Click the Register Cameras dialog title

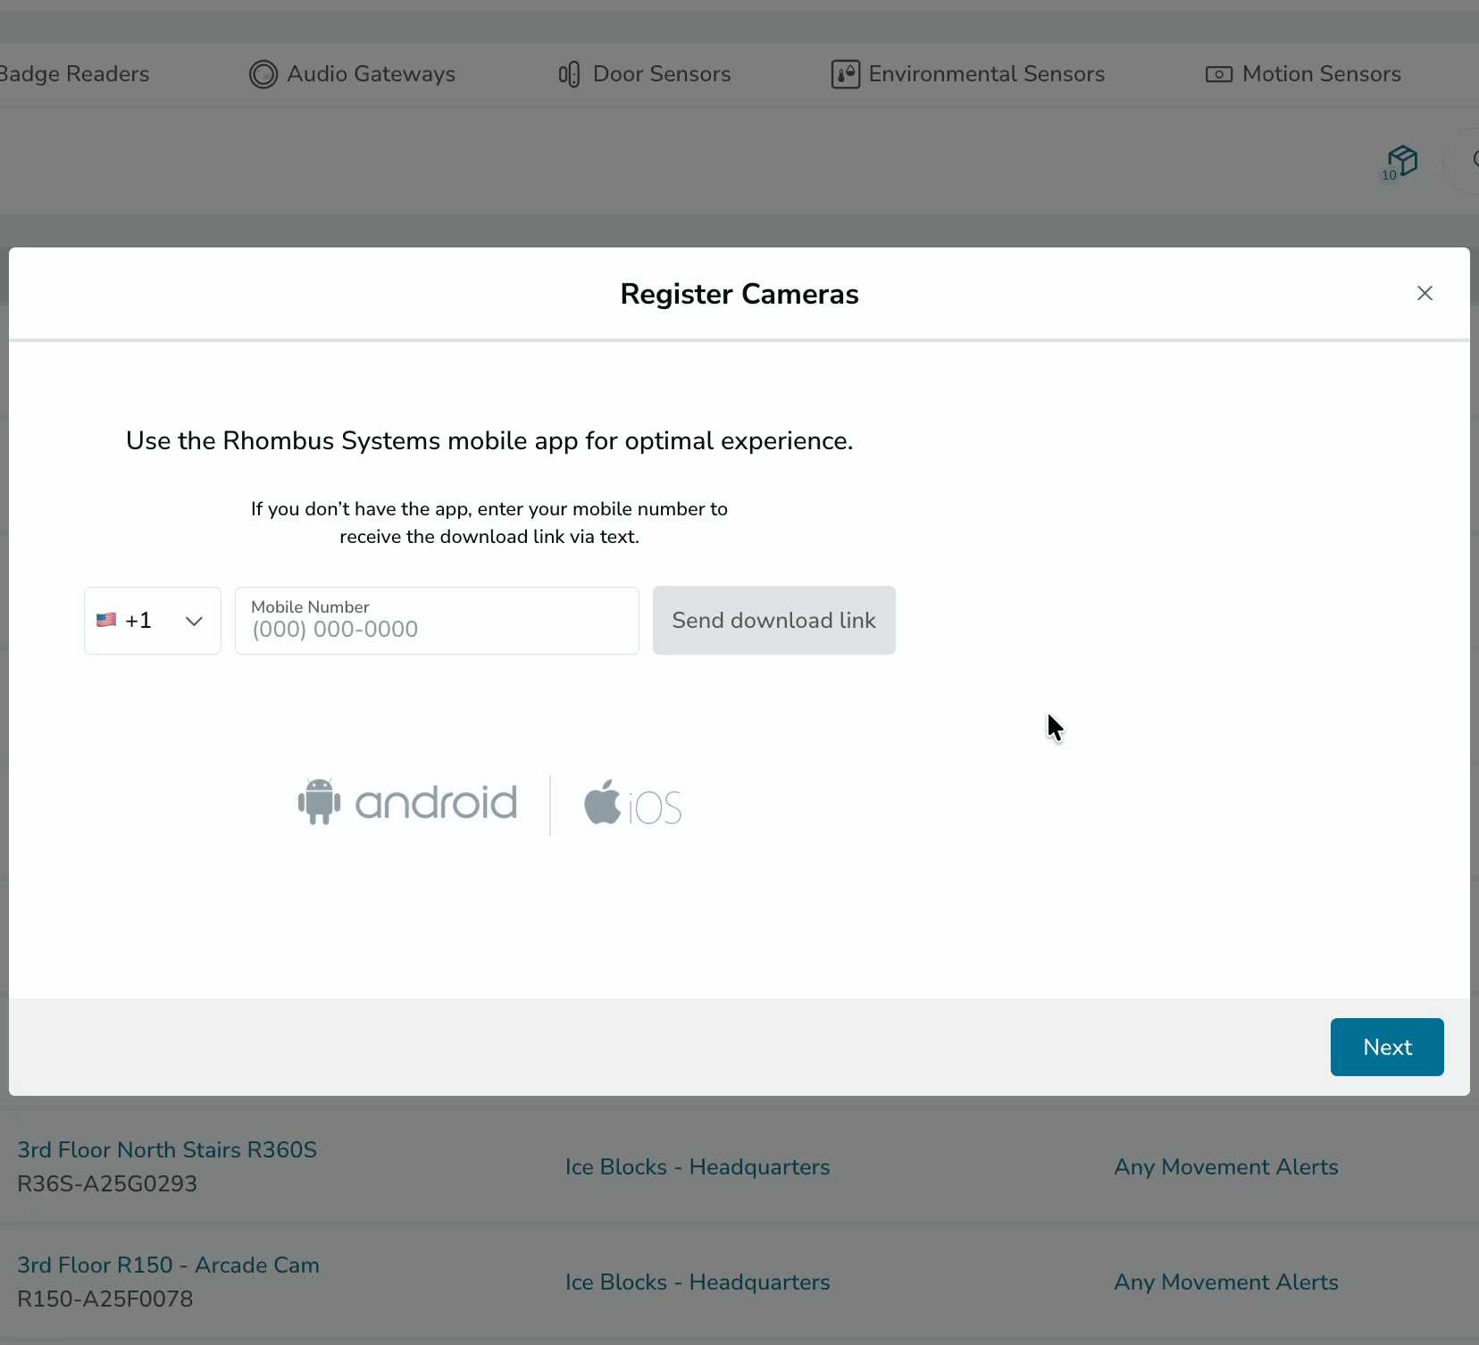coord(739,294)
